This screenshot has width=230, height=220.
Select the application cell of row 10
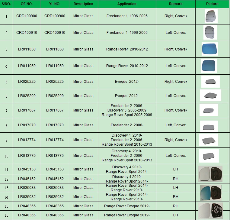click(127, 156)
